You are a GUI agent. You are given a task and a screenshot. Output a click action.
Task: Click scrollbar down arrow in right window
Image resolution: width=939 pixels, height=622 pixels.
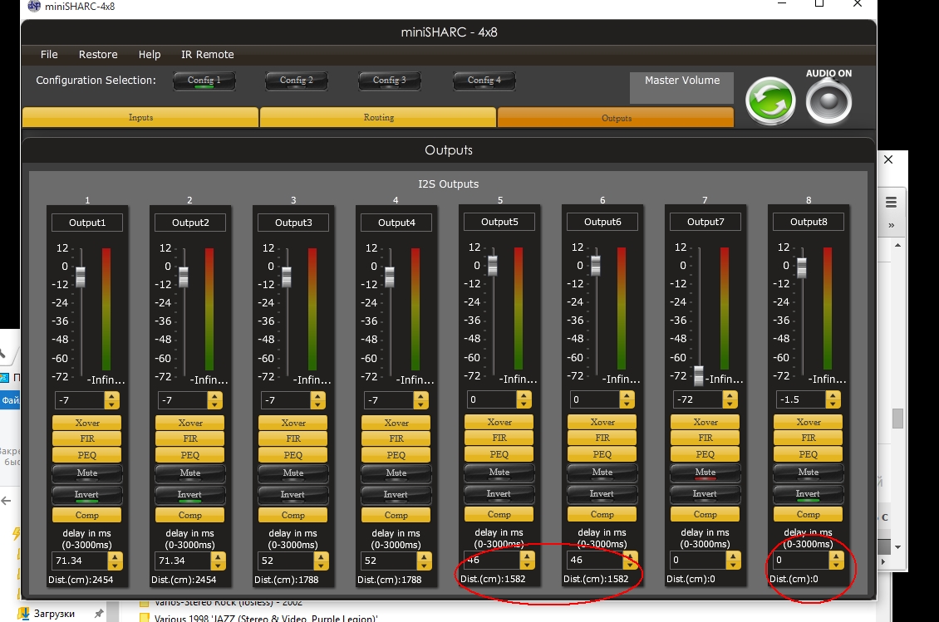[897, 547]
